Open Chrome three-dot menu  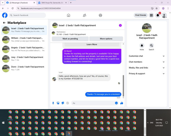coord(168,8)
